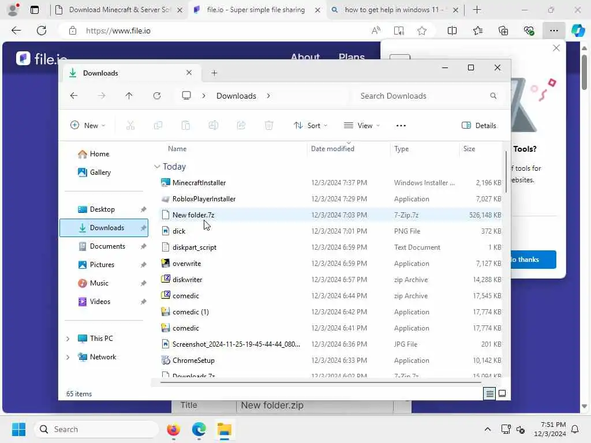This screenshot has height=443, width=591.
Task: Click Read aloud icon in address bar
Action: click(x=376, y=31)
